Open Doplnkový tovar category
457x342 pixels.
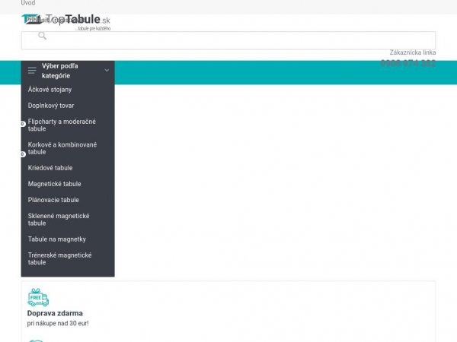pos(51,106)
